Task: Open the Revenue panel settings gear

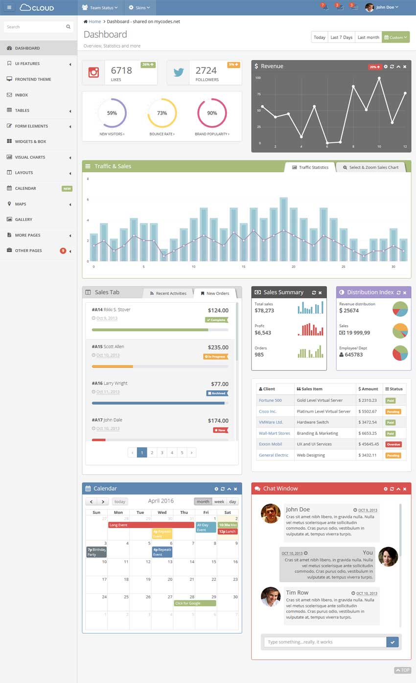Action: click(x=386, y=66)
